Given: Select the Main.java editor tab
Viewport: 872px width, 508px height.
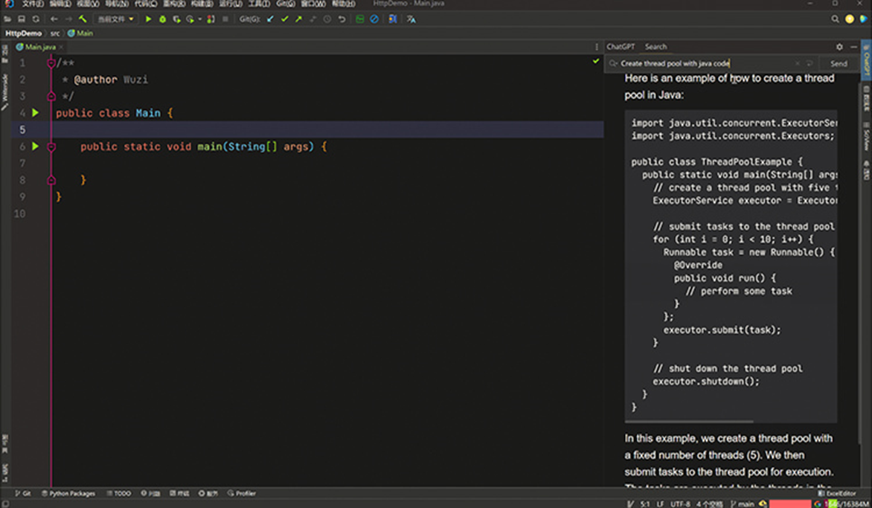Looking at the screenshot, I should tap(39, 47).
